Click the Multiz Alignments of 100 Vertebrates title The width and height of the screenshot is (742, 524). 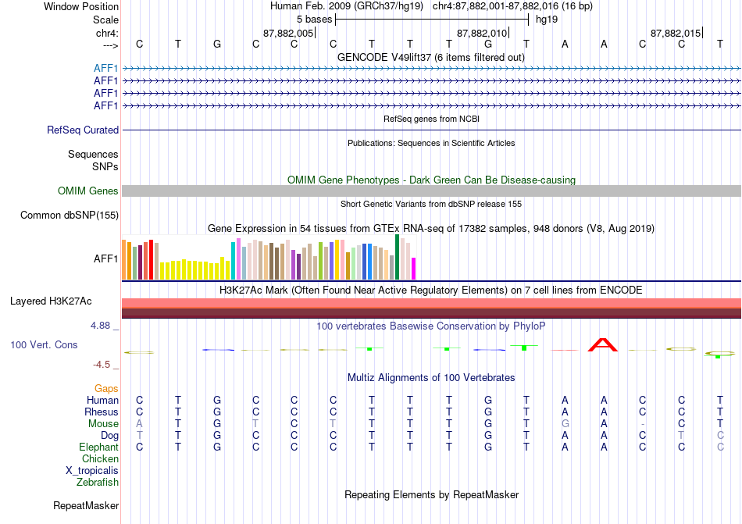click(x=431, y=378)
